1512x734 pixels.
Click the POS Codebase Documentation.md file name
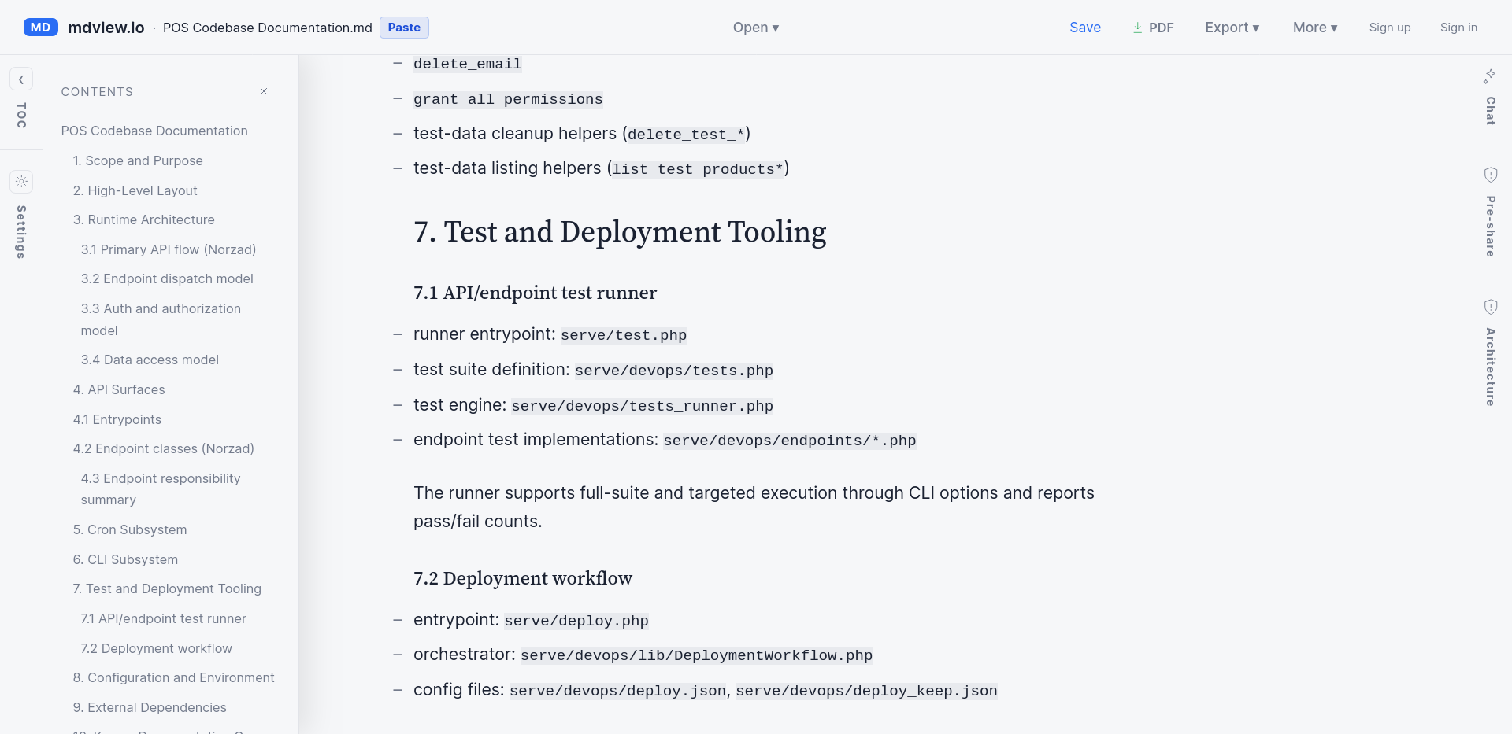pyautogui.click(x=268, y=28)
